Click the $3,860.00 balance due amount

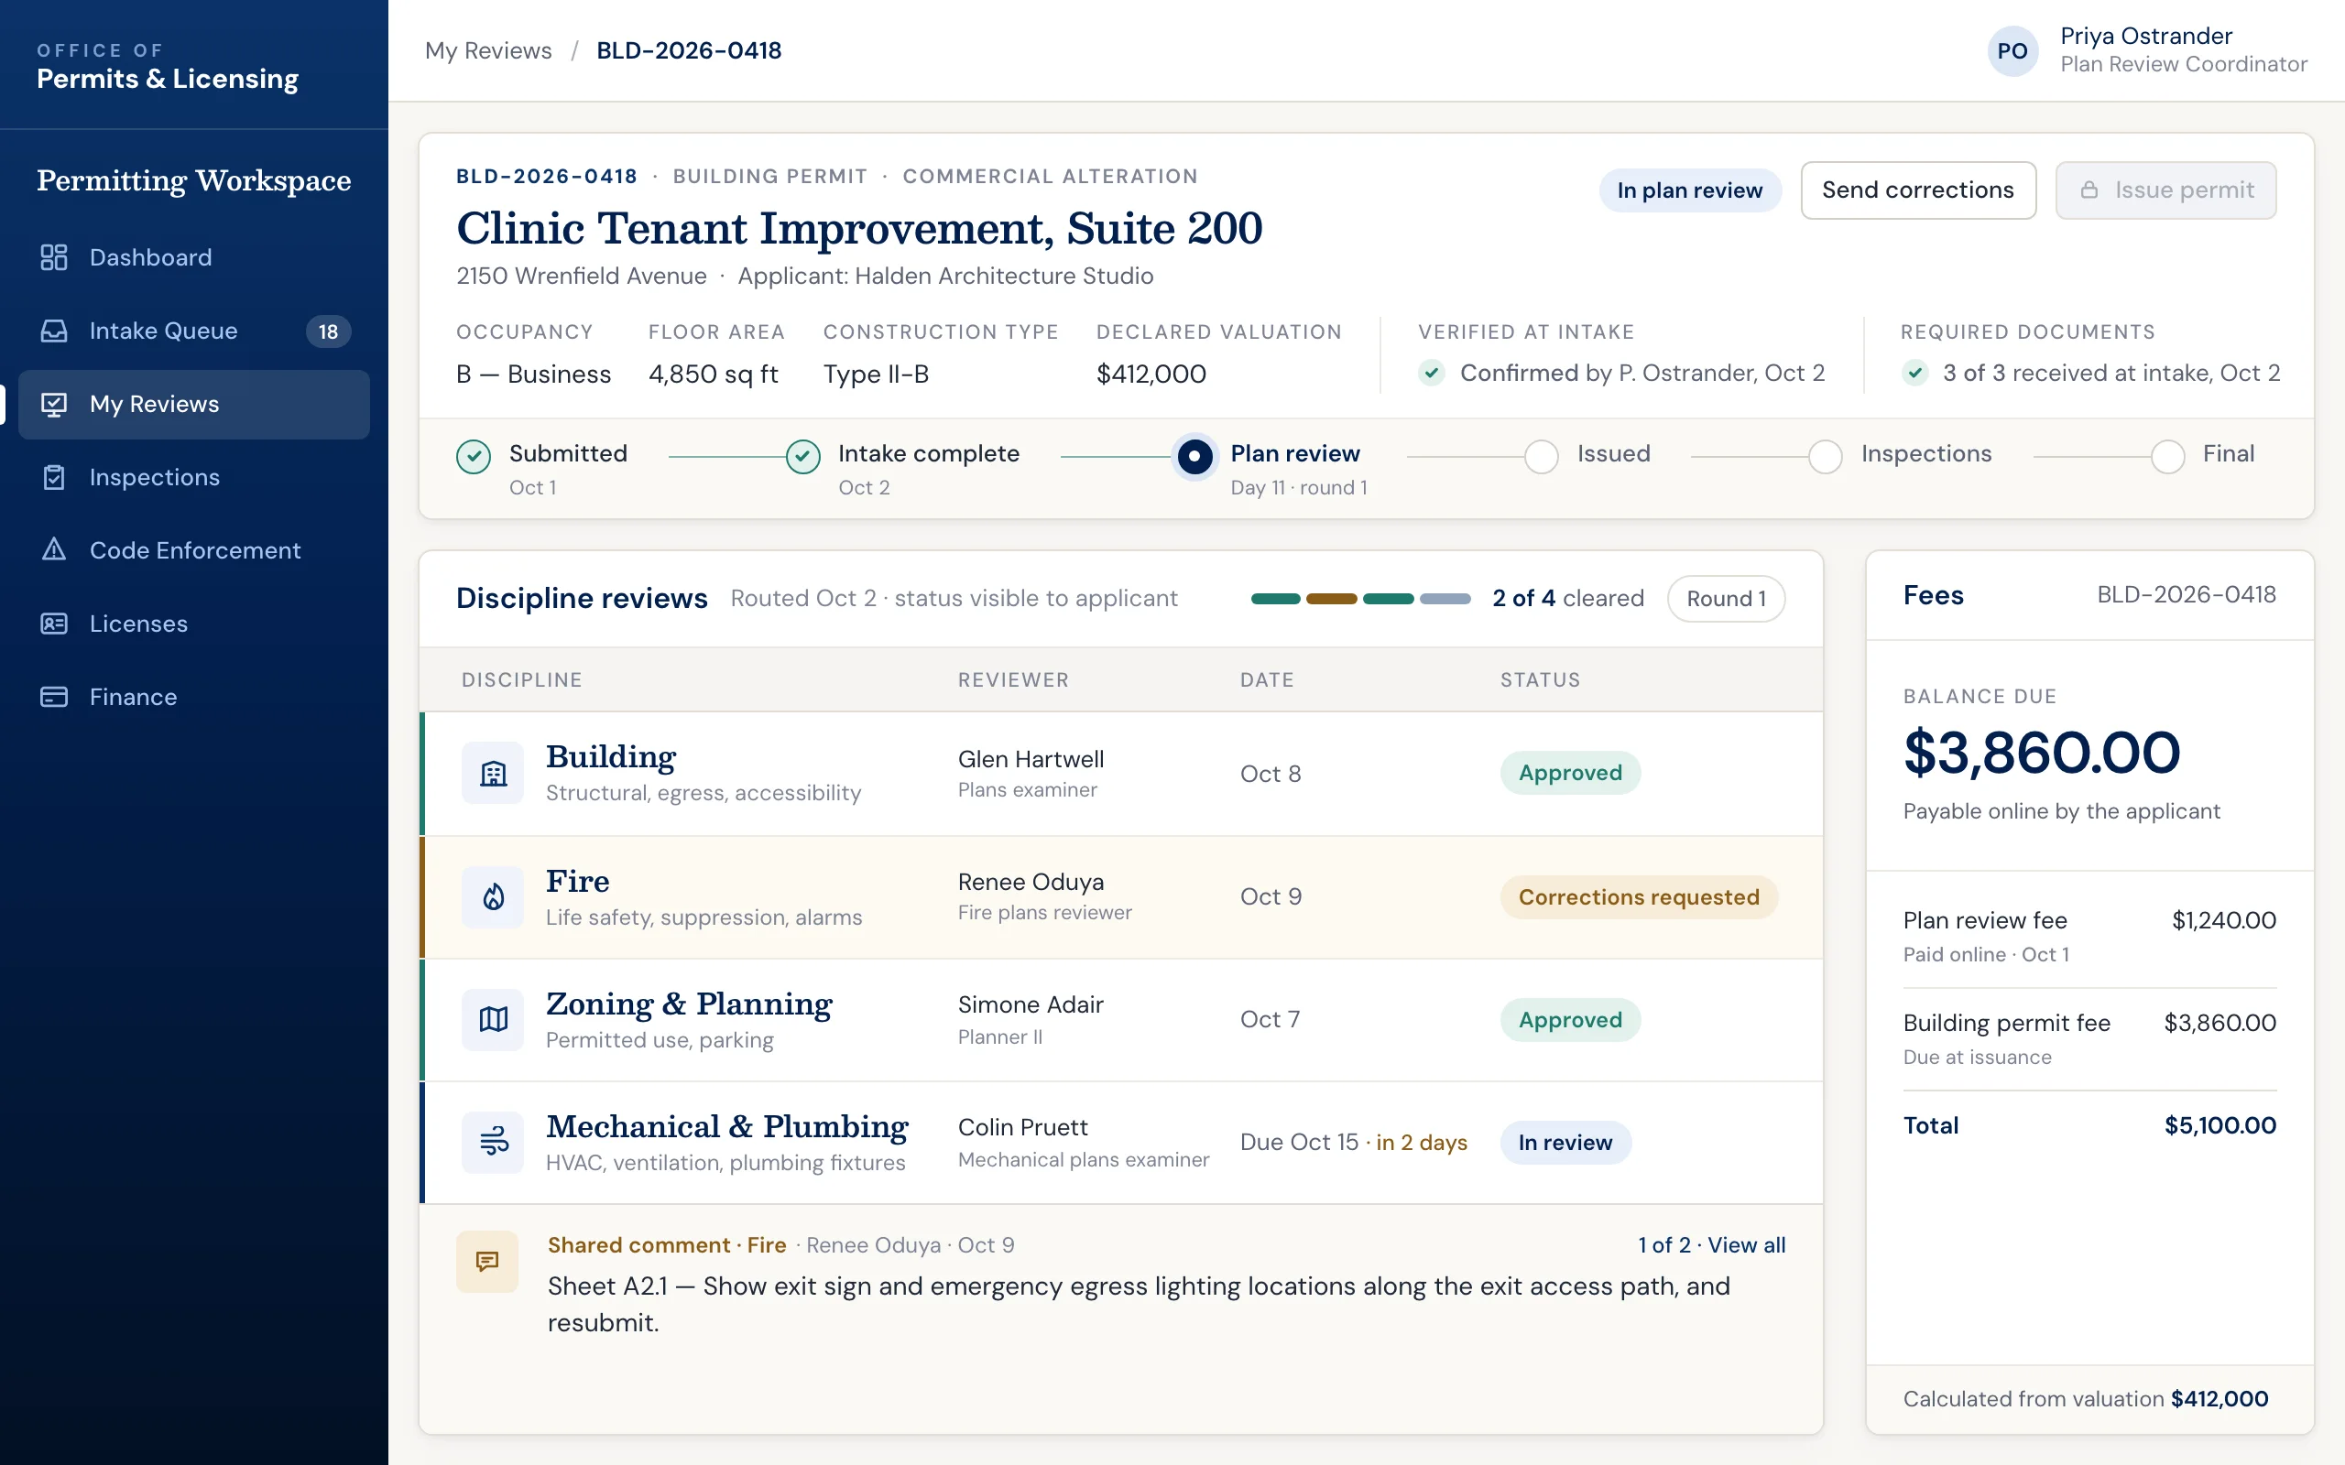click(2042, 753)
